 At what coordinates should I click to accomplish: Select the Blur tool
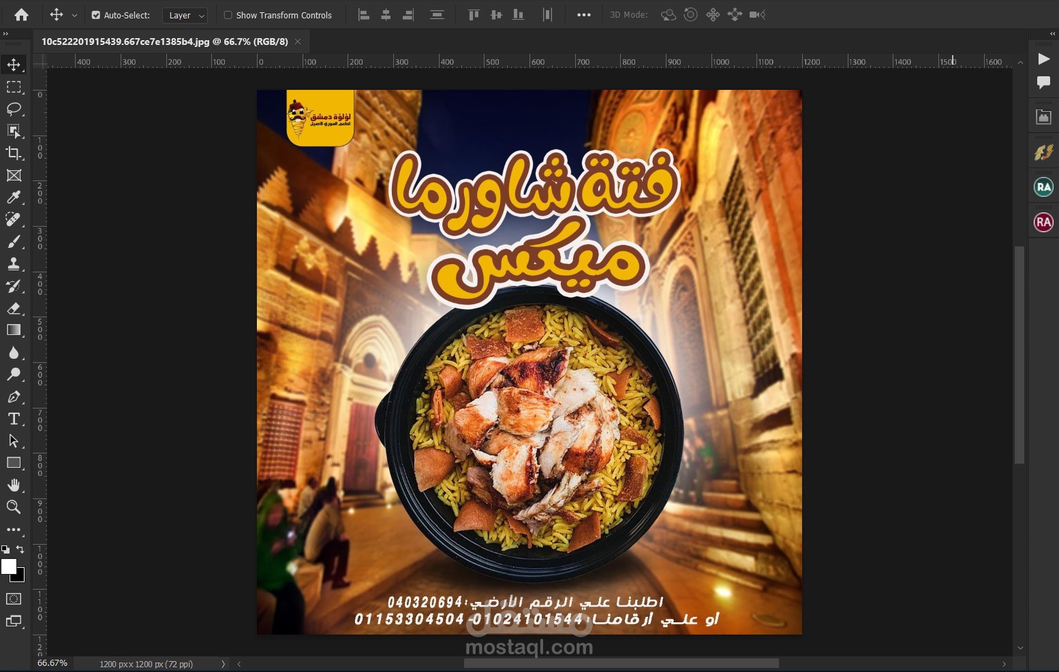pos(14,352)
